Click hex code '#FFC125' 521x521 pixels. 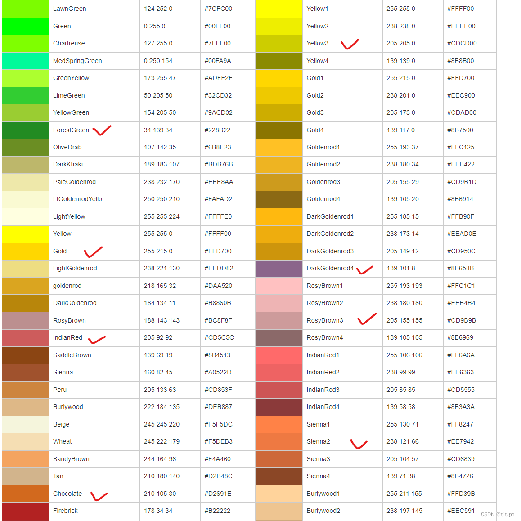pos(461,147)
